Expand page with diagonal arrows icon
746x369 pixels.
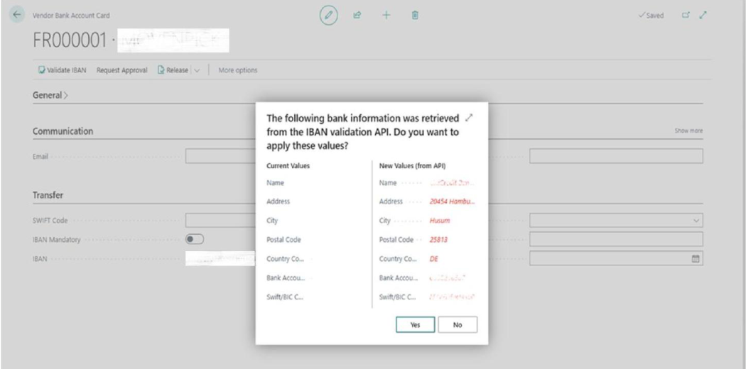tap(703, 15)
